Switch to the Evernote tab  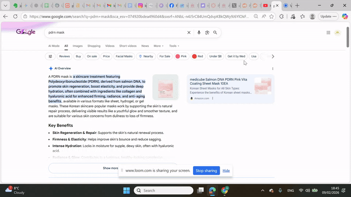click(15, 6)
